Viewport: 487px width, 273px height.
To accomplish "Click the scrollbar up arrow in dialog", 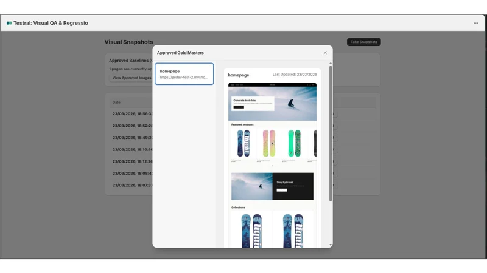I will (331, 63).
